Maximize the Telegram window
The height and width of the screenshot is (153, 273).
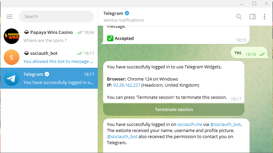coord(254,3)
